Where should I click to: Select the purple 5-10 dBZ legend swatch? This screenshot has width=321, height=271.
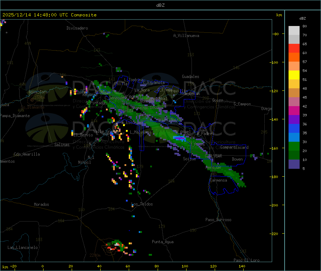[294, 164]
